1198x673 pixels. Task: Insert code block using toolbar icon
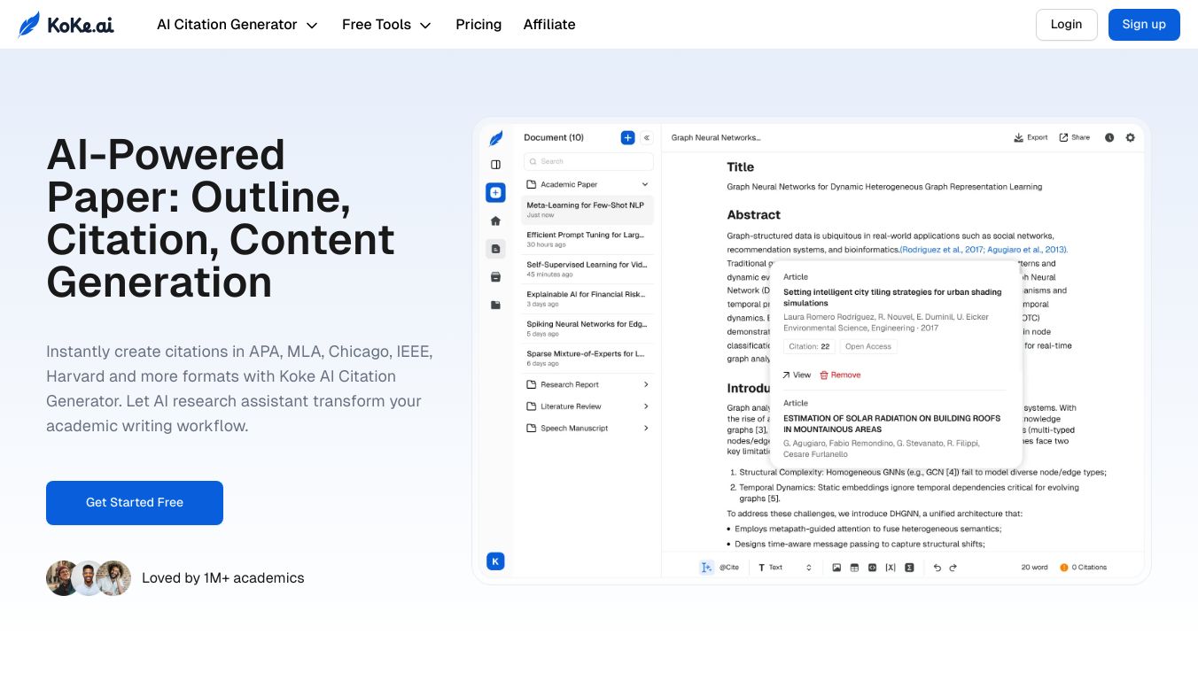(872, 568)
